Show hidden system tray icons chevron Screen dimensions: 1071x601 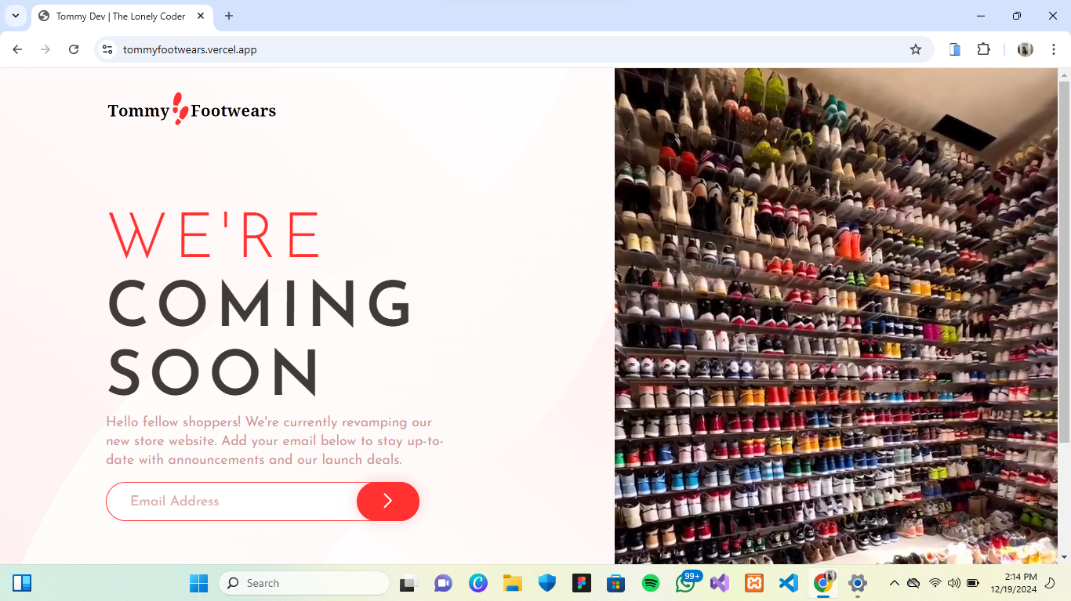[x=894, y=583]
